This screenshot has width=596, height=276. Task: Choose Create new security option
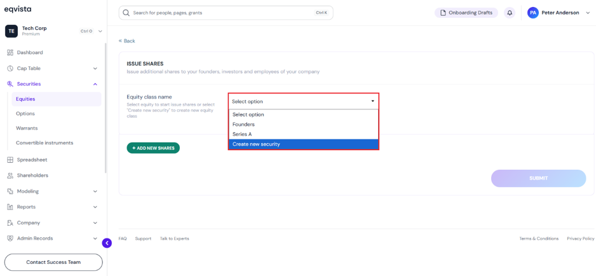pos(303,144)
